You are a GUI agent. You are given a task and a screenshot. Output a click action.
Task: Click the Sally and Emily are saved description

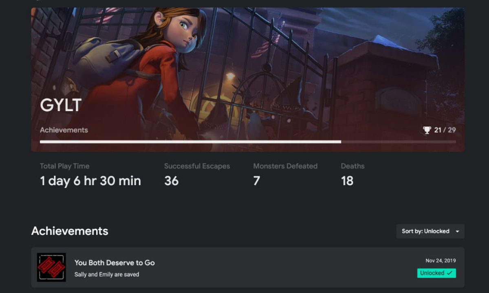point(107,275)
